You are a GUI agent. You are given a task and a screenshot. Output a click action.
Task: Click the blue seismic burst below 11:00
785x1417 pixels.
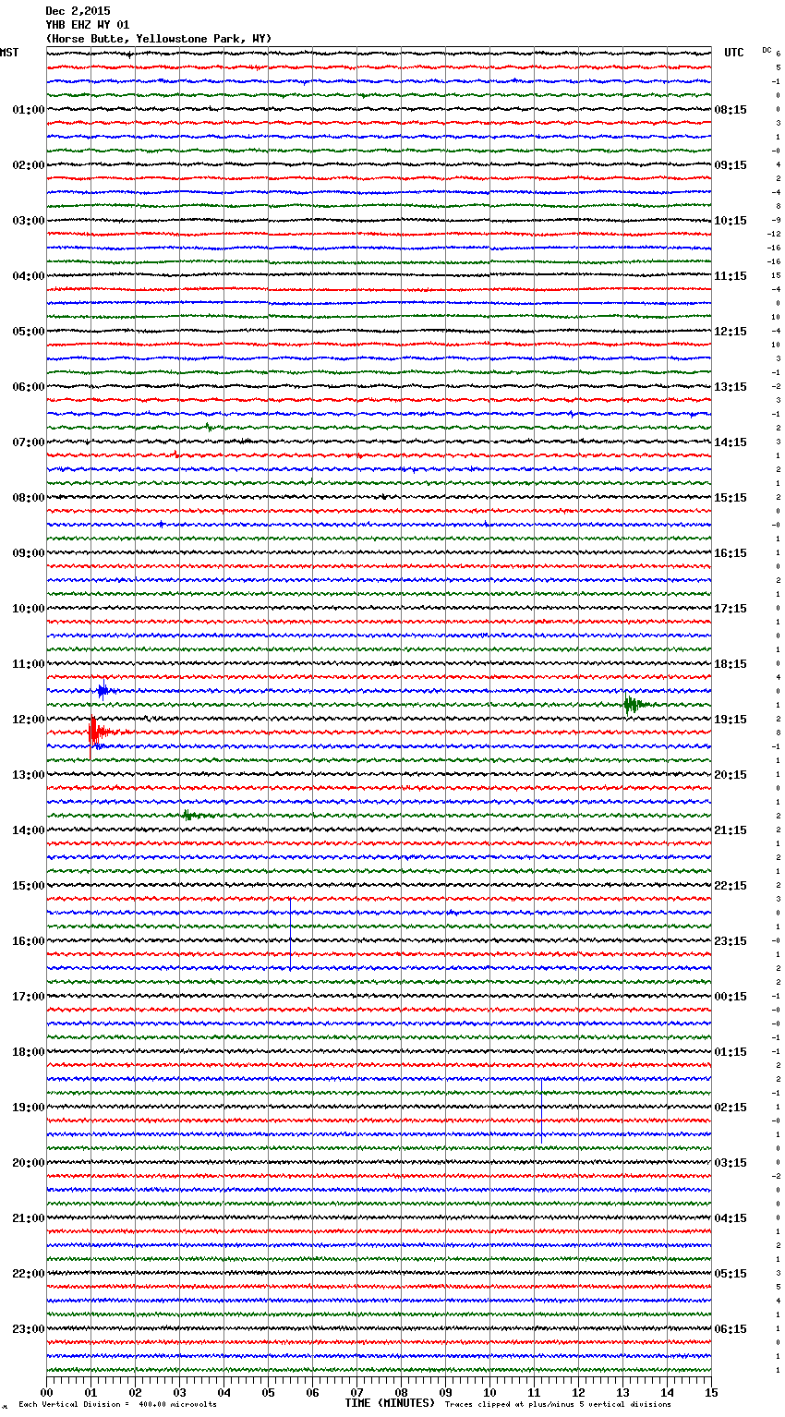tap(103, 689)
